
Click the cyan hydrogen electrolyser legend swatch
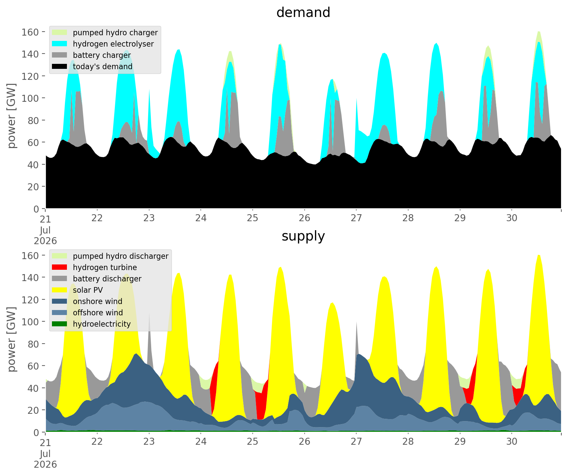click(60, 44)
